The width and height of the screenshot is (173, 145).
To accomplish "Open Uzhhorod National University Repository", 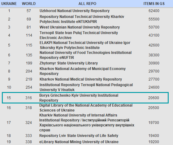I will [x=75, y=11].
